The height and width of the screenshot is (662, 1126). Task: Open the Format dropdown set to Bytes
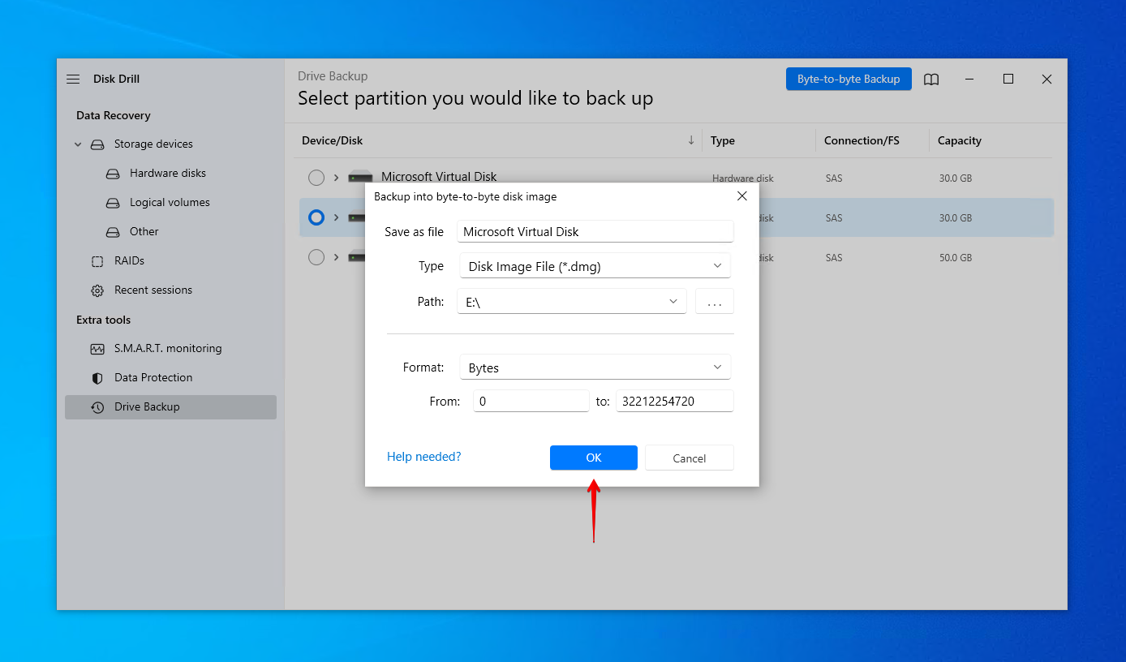595,368
